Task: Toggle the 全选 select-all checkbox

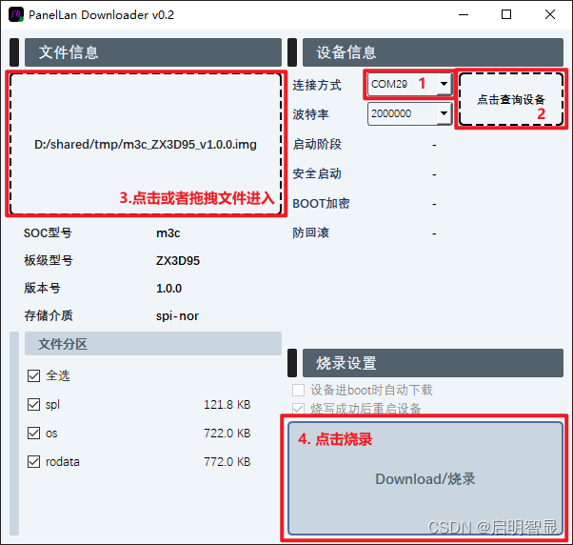Action: pyautogui.click(x=33, y=375)
